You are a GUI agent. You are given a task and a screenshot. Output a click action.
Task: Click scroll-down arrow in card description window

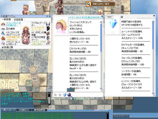(x=153, y=94)
